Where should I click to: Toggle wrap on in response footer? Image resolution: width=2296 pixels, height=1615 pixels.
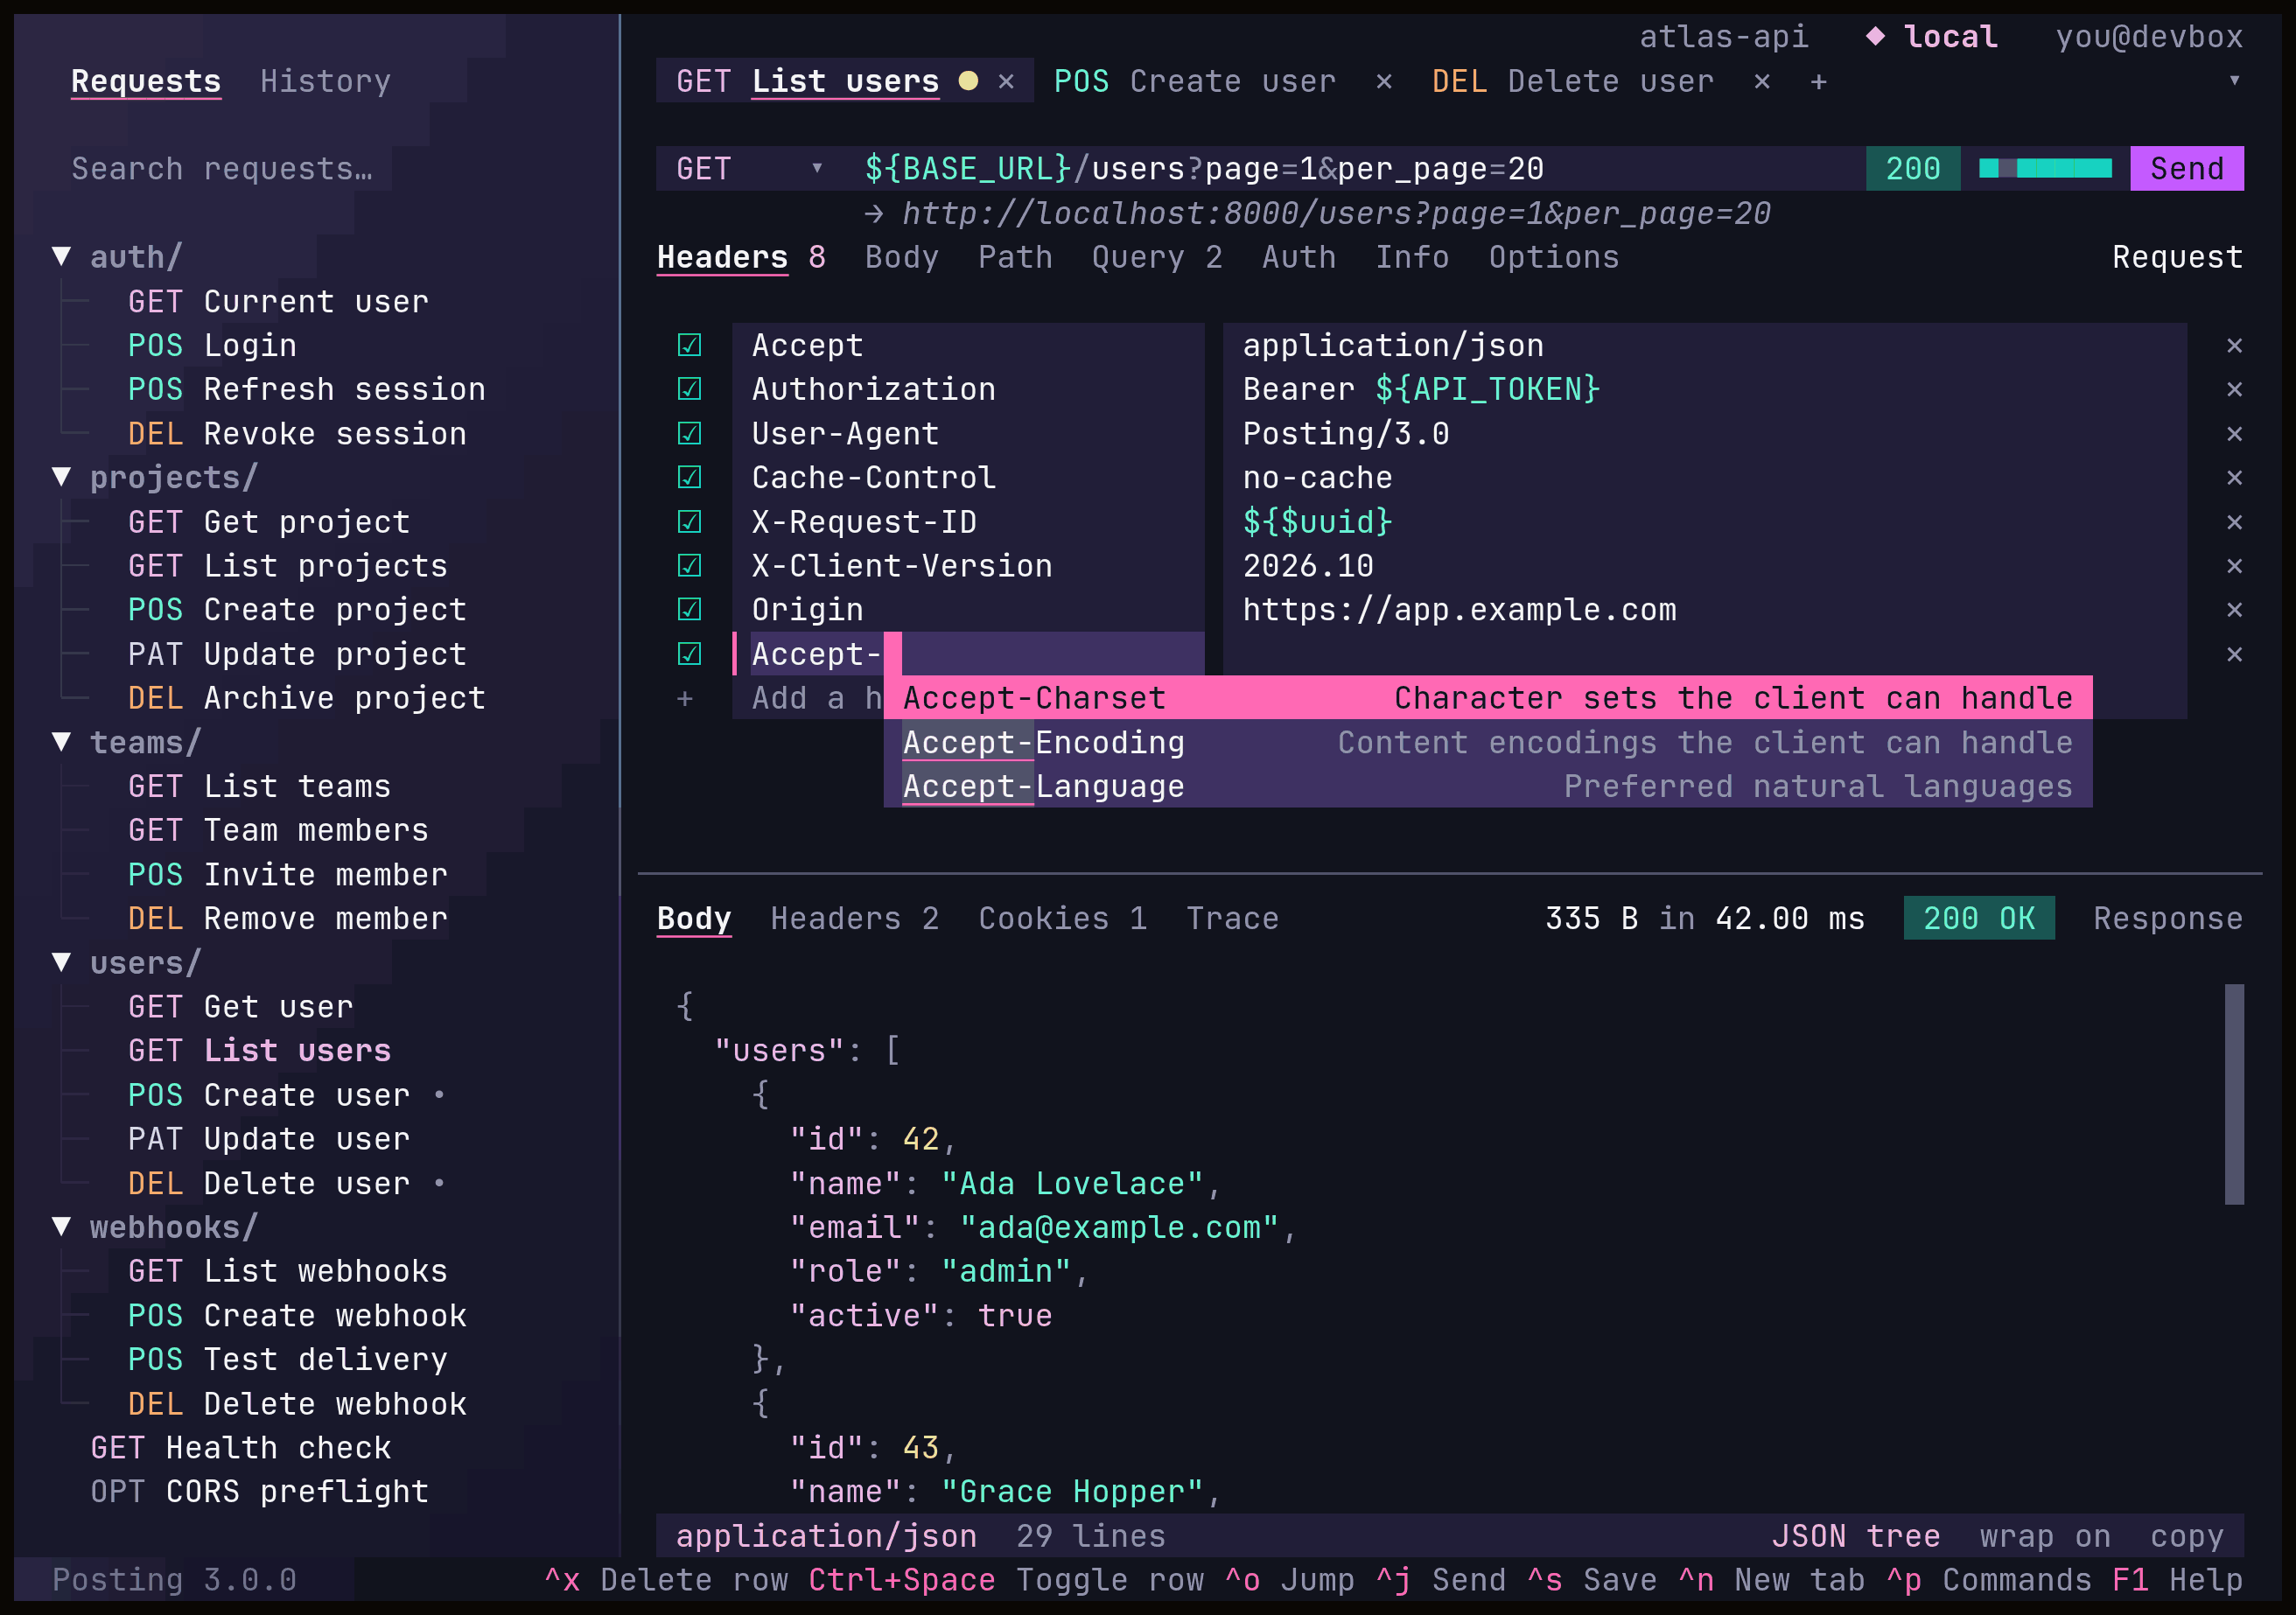[x=2045, y=1536]
